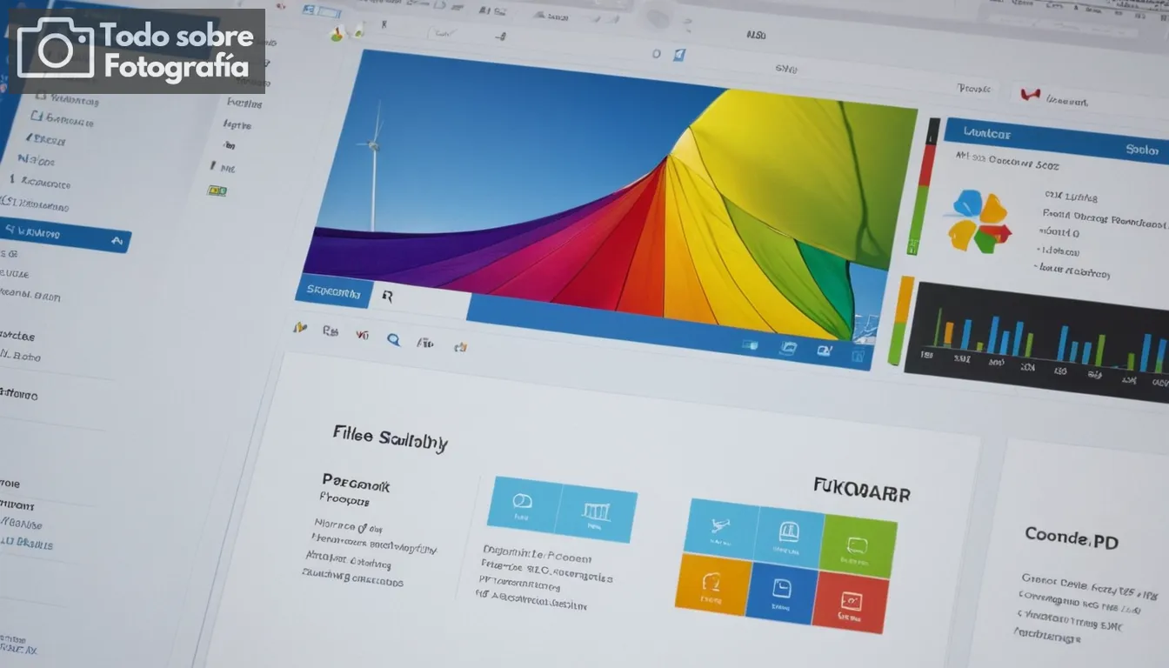The width and height of the screenshot is (1169, 668).
Task: Click the colorful pinwheel logo in right panel
Action: (x=979, y=221)
